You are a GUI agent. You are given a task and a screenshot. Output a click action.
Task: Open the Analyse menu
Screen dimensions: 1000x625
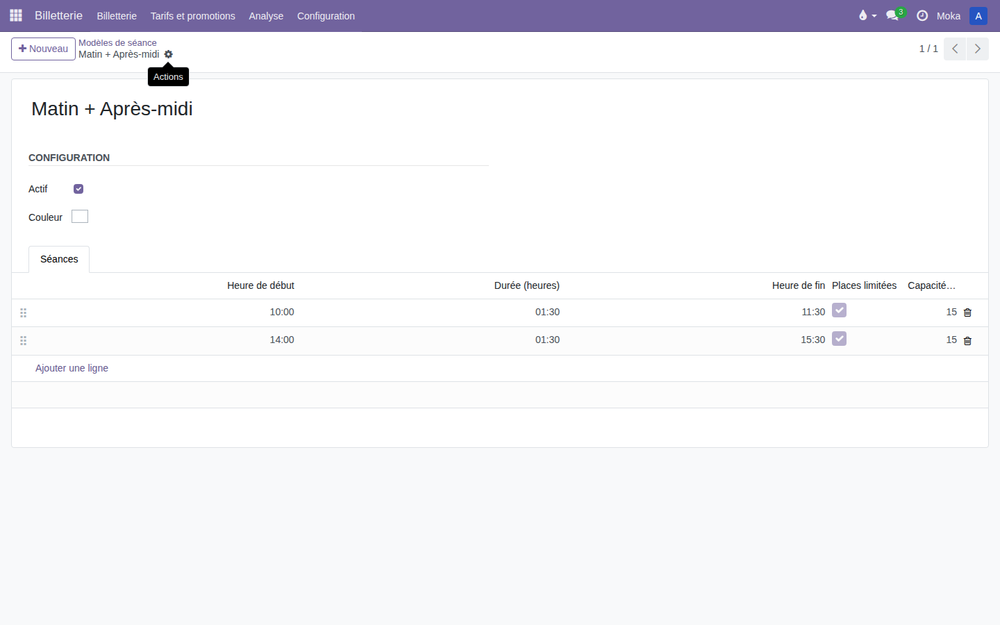[x=266, y=16]
